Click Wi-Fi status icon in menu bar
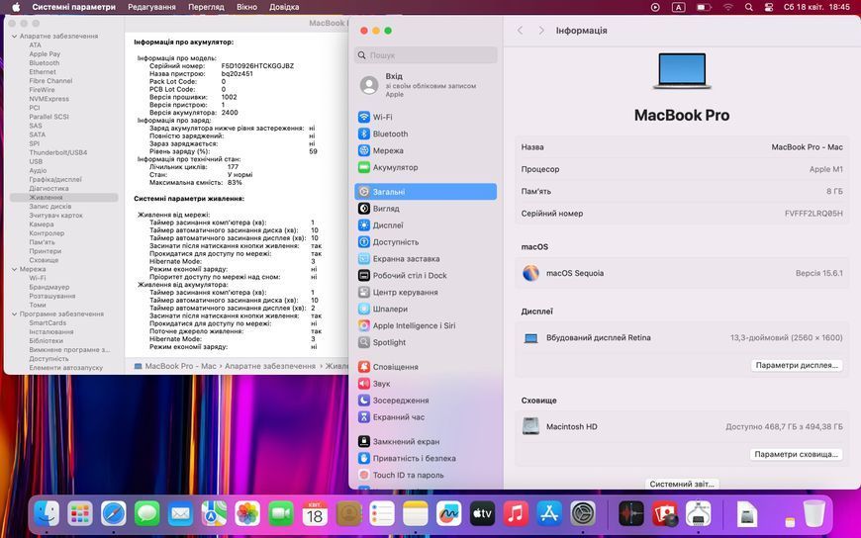 [728, 7]
